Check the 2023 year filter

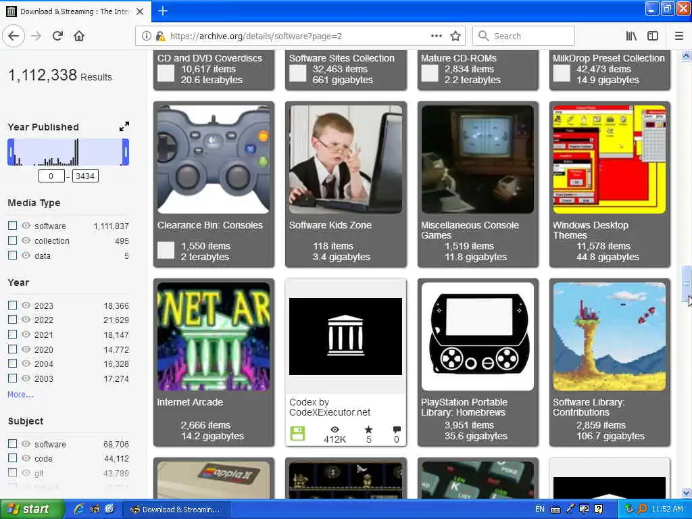(x=12, y=305)
